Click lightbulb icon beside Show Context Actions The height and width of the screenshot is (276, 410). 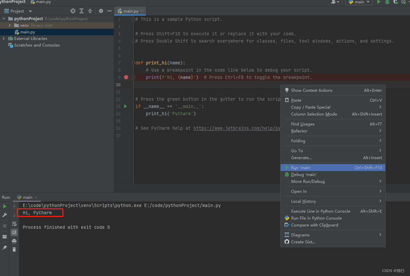[x=287, y=90]
